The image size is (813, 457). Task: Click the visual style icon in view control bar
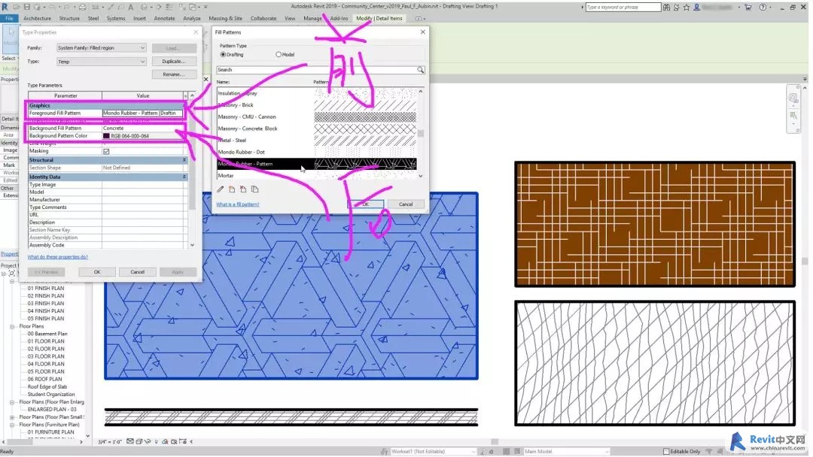coord(139,441)
